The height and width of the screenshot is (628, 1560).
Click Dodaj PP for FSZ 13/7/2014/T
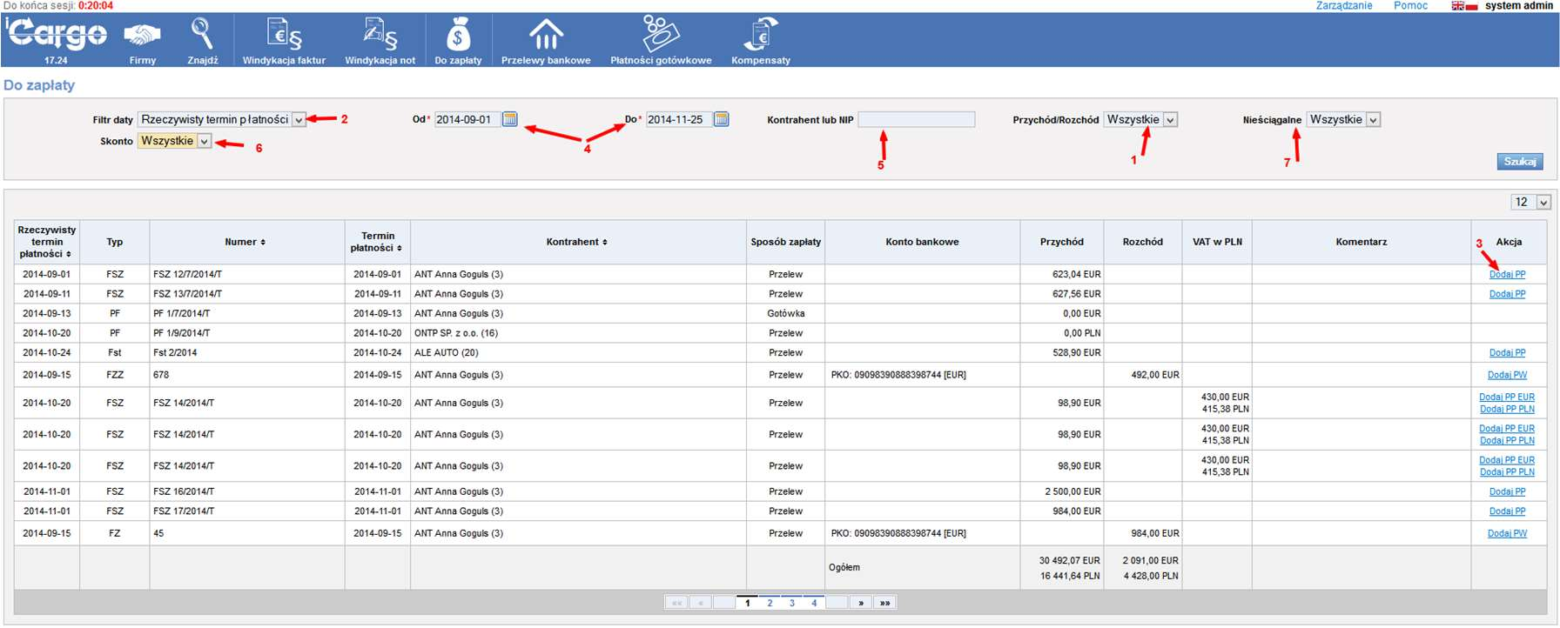click(x=1507, y=294)
